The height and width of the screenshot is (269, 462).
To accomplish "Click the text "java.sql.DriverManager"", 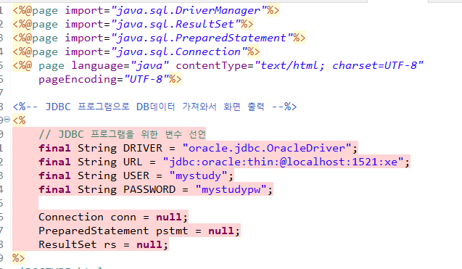I will tap(189, 11).
